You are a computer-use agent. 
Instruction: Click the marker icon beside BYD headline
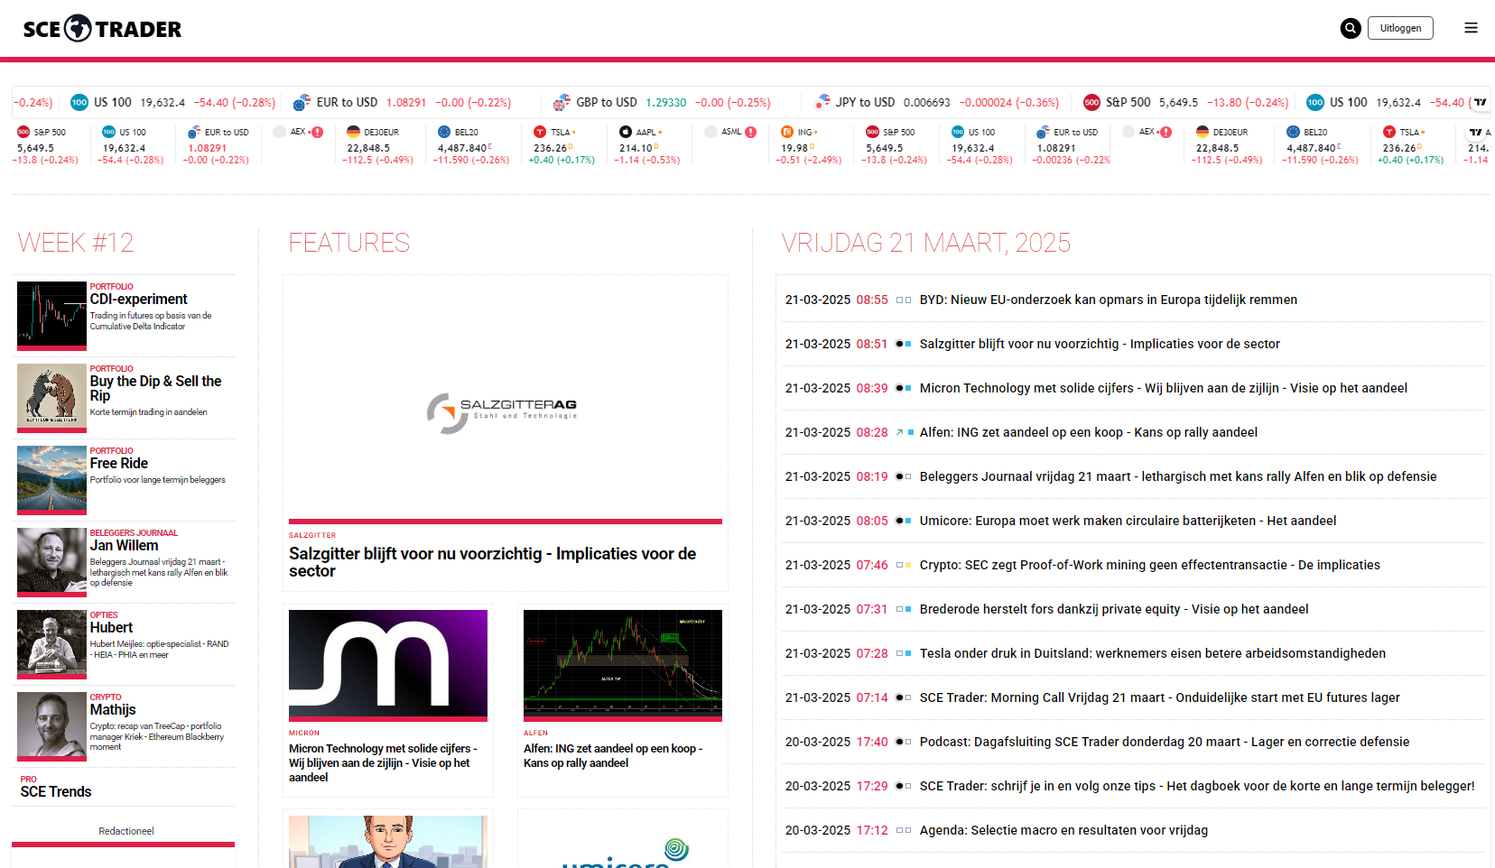(x=904, y=300)
